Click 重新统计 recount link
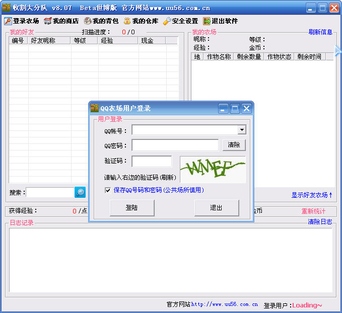Image resolution: width=342 pixels, height=313 pixels. [x=313, y=211]
